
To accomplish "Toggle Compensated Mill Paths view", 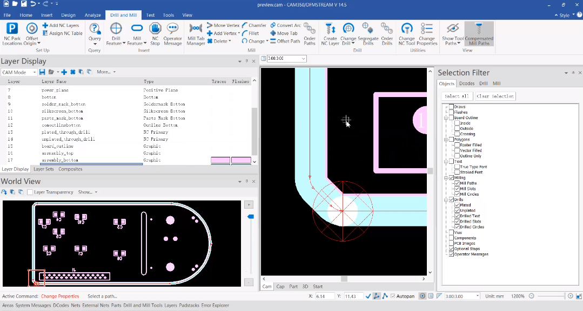I will (x=479, y=34).
